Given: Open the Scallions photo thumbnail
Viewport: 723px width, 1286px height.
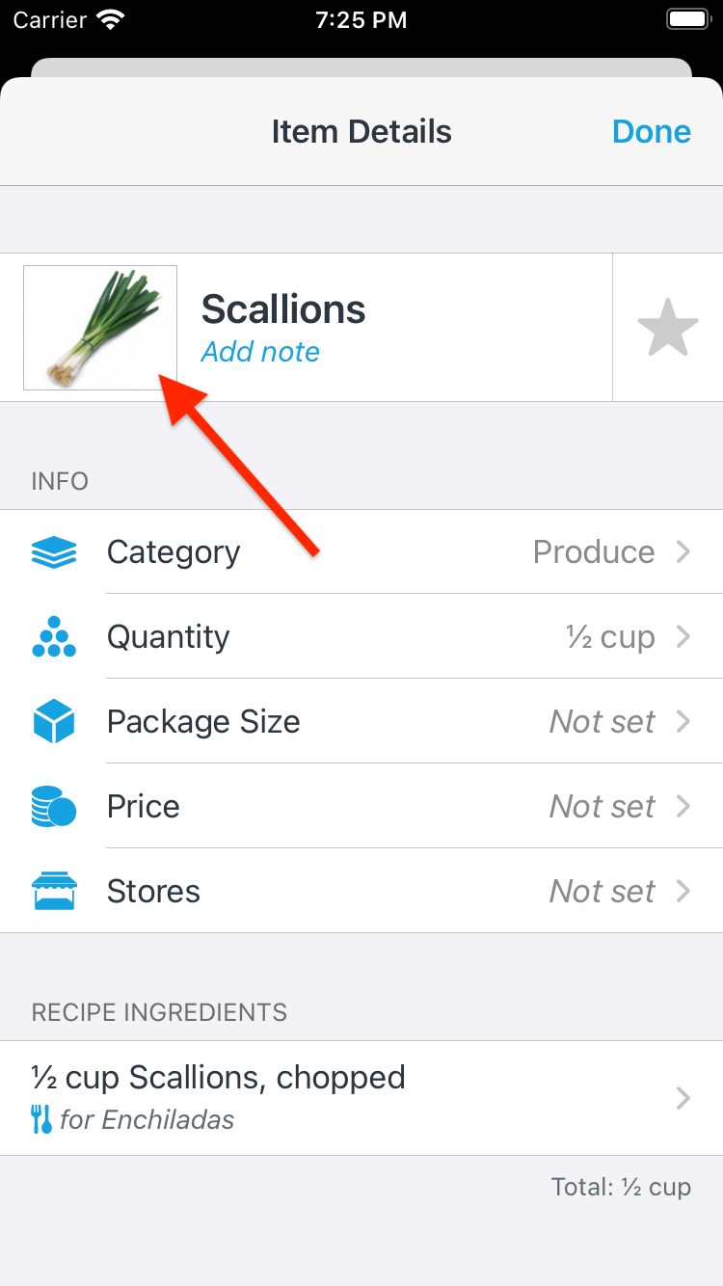Looking at the screenshot, I should coord(100,328).
